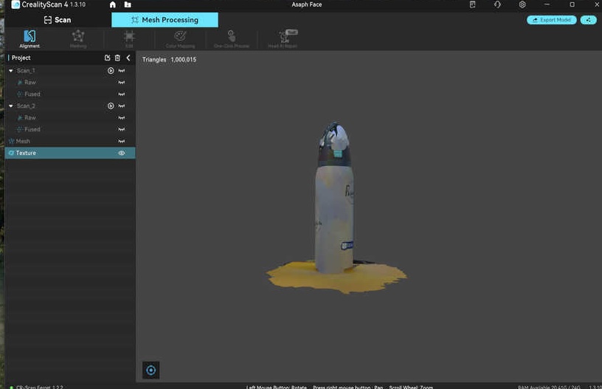Click the share button
602x389 pixels.
[x=588, y=20]
